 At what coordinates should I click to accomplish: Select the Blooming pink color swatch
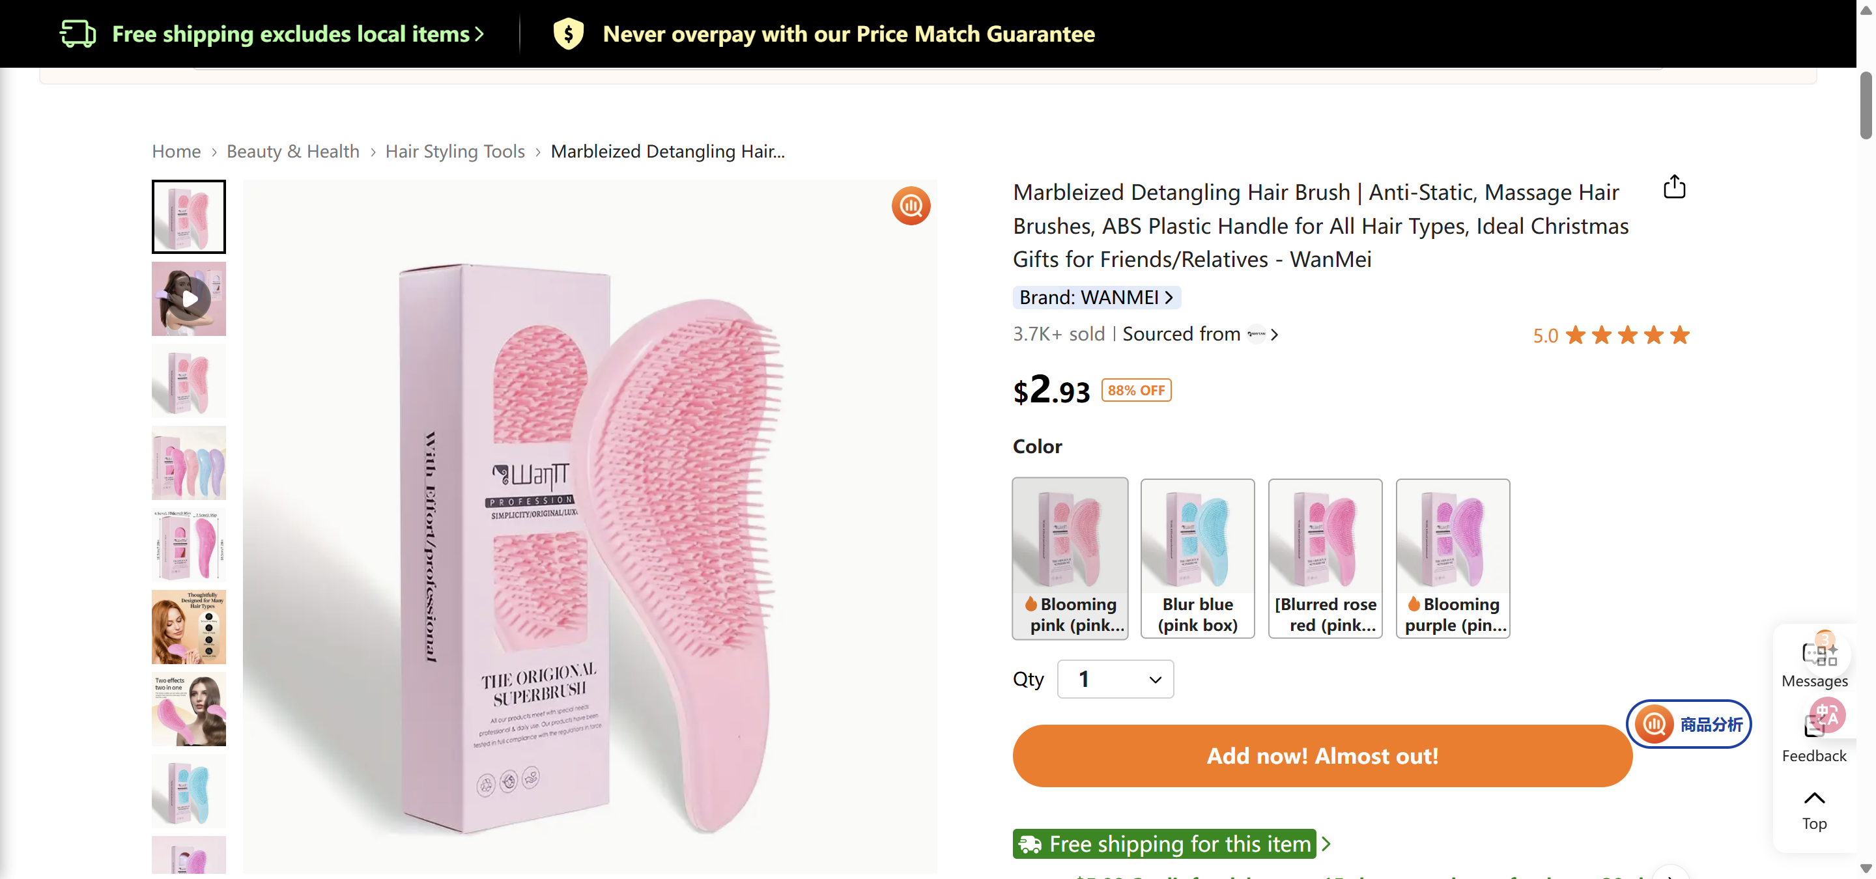pos(1069,559)
